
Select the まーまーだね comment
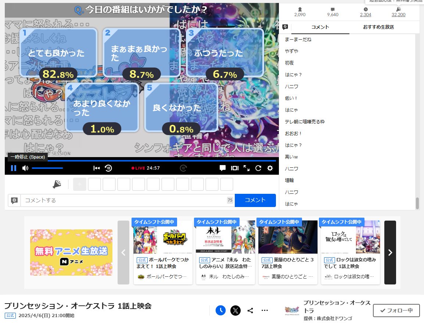(x=298, y=39)
